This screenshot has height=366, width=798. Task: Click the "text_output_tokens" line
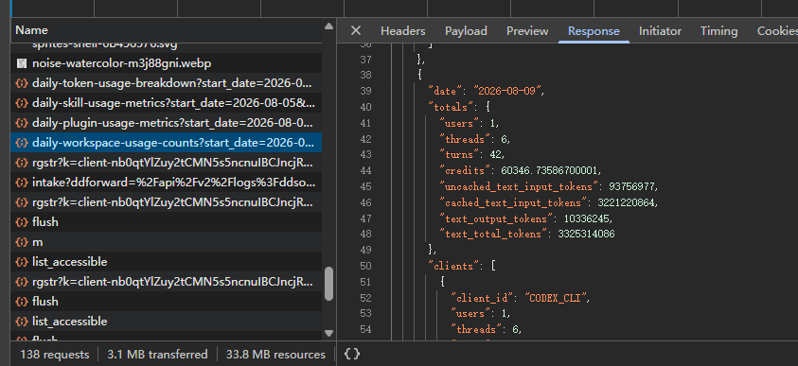(526, 218)
